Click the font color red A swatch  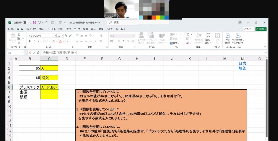tap(60, 41)
